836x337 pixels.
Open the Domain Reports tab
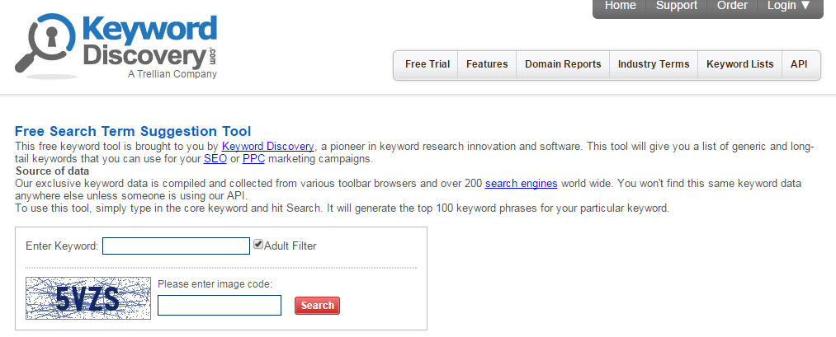[563, 64]
